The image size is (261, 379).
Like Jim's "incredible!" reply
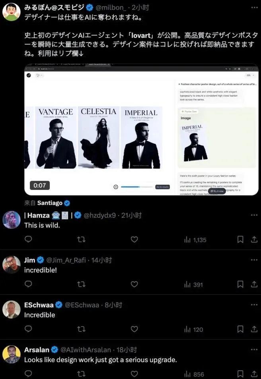134,284
